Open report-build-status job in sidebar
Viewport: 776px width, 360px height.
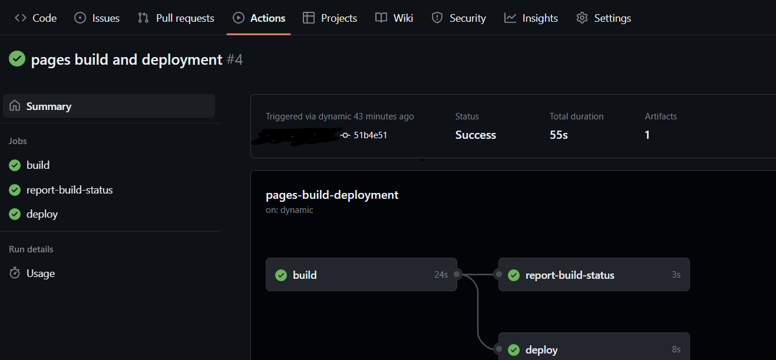pos(70,190)
